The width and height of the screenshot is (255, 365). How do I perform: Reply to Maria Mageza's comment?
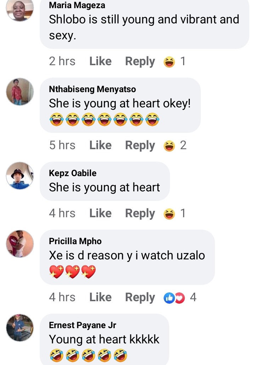click(140, 62)
